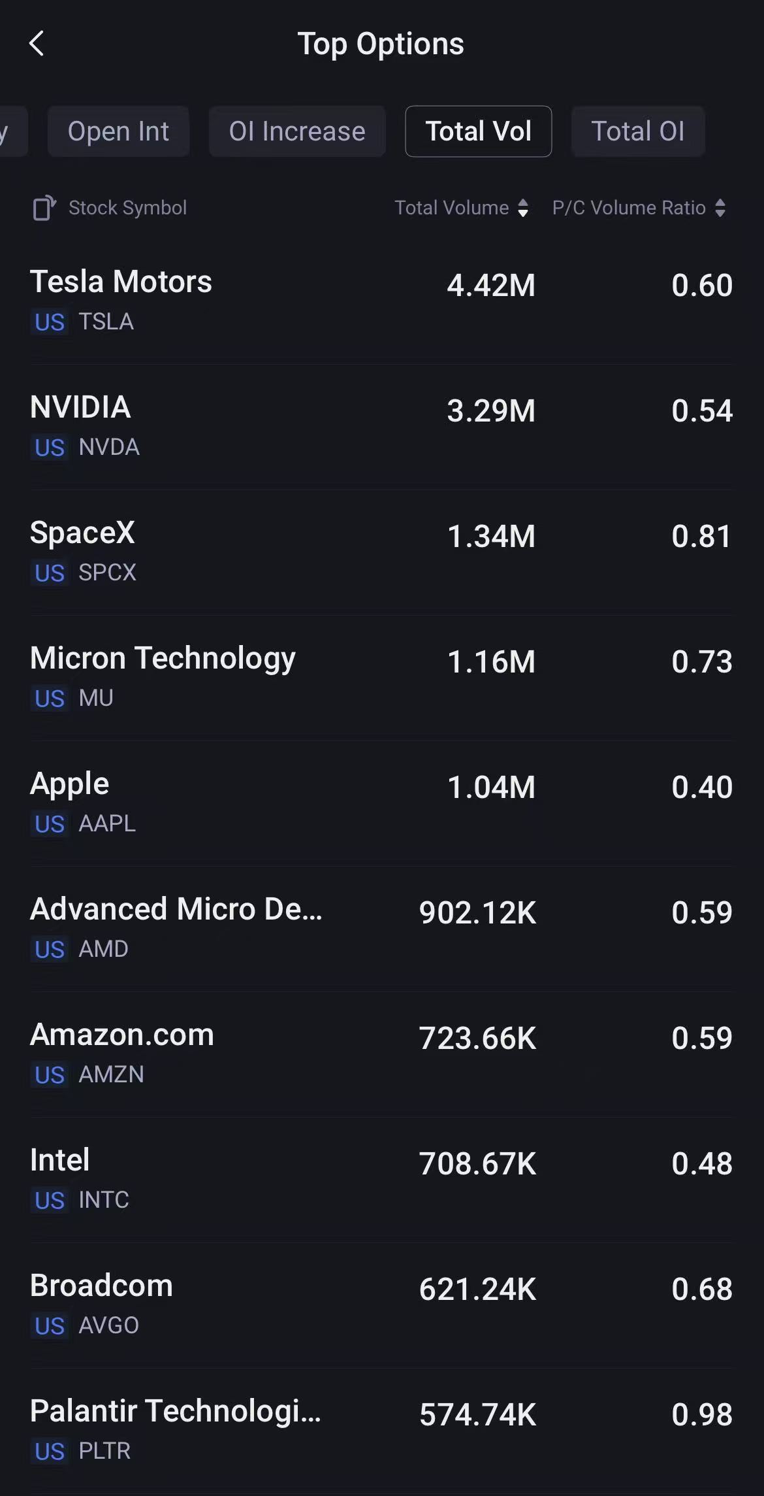Tap the rotate-view icon beside Stock Symbol
This screenshot has width=764, height=1496.
pos(44,208)
